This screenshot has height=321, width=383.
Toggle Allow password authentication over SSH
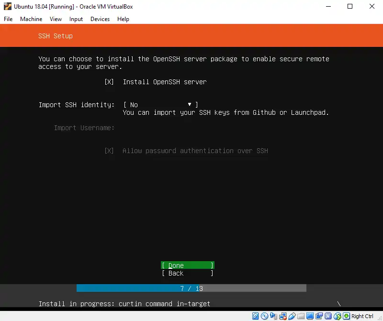[109, 151]
